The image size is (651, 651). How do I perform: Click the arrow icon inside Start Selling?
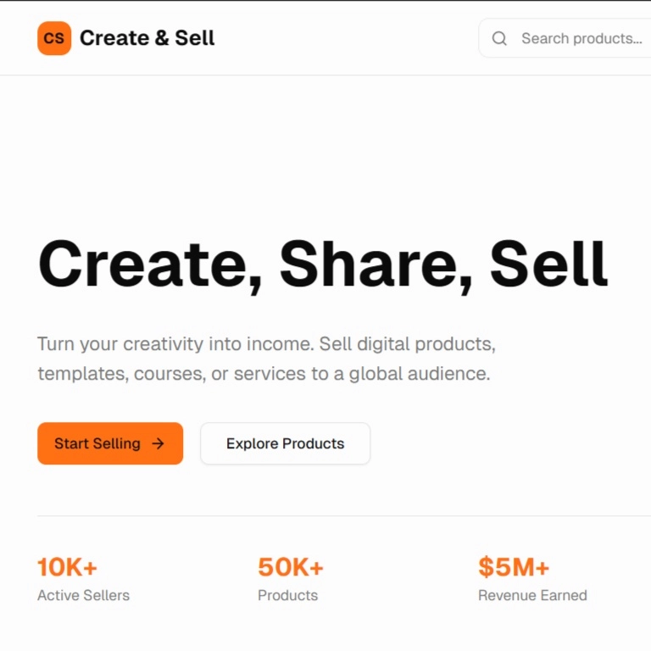point(159,443)
